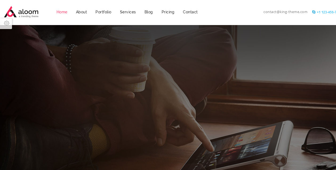The image size is (336, 170).
Task: Navigate to the Blog page
Action: click(x=149, y=12)
